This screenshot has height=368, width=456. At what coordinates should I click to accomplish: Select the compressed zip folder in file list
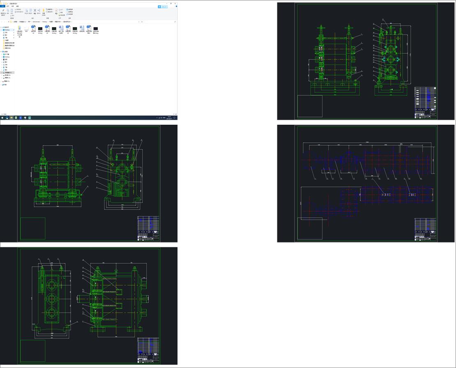(x=20, y=28)
